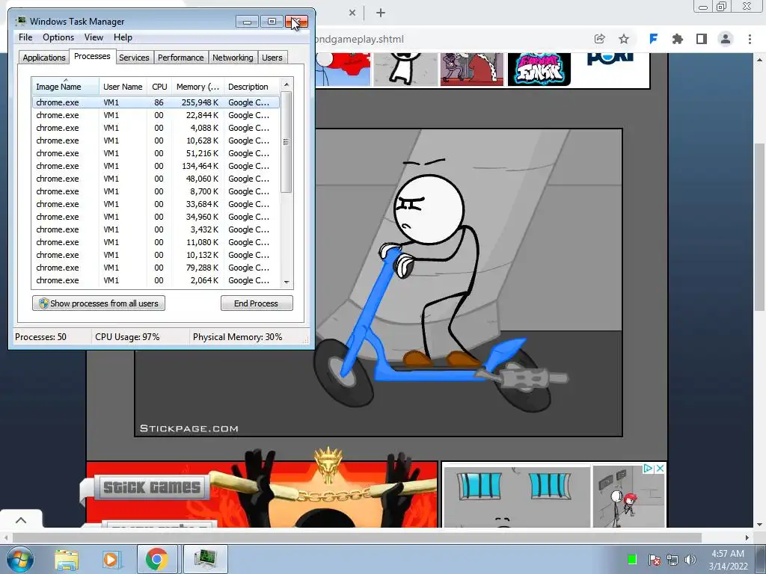Image resolution: width=766 pixels, height=574 pixels.
Task: Switch to the Applications tab
Action: click(x=44, y=58)
